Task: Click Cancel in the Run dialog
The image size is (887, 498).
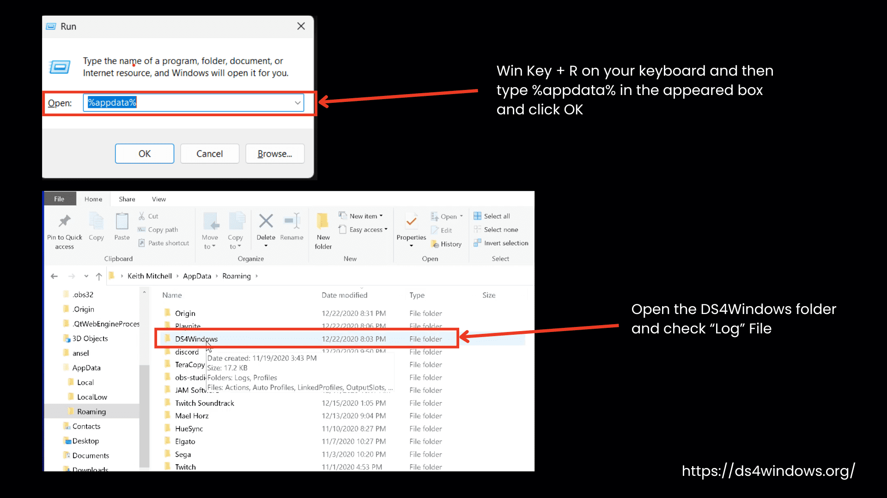Action: [x=210, y=154]
